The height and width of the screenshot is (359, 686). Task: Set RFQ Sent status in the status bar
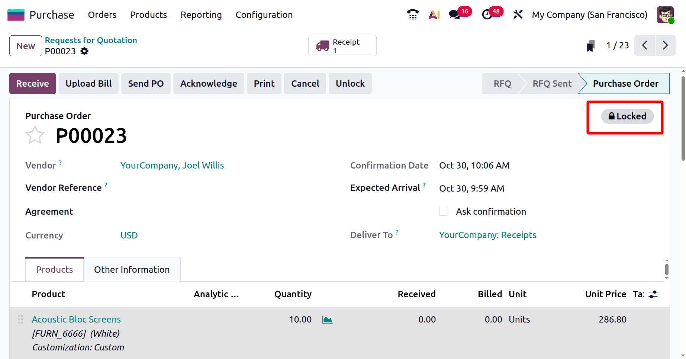[x=552, y=83]
